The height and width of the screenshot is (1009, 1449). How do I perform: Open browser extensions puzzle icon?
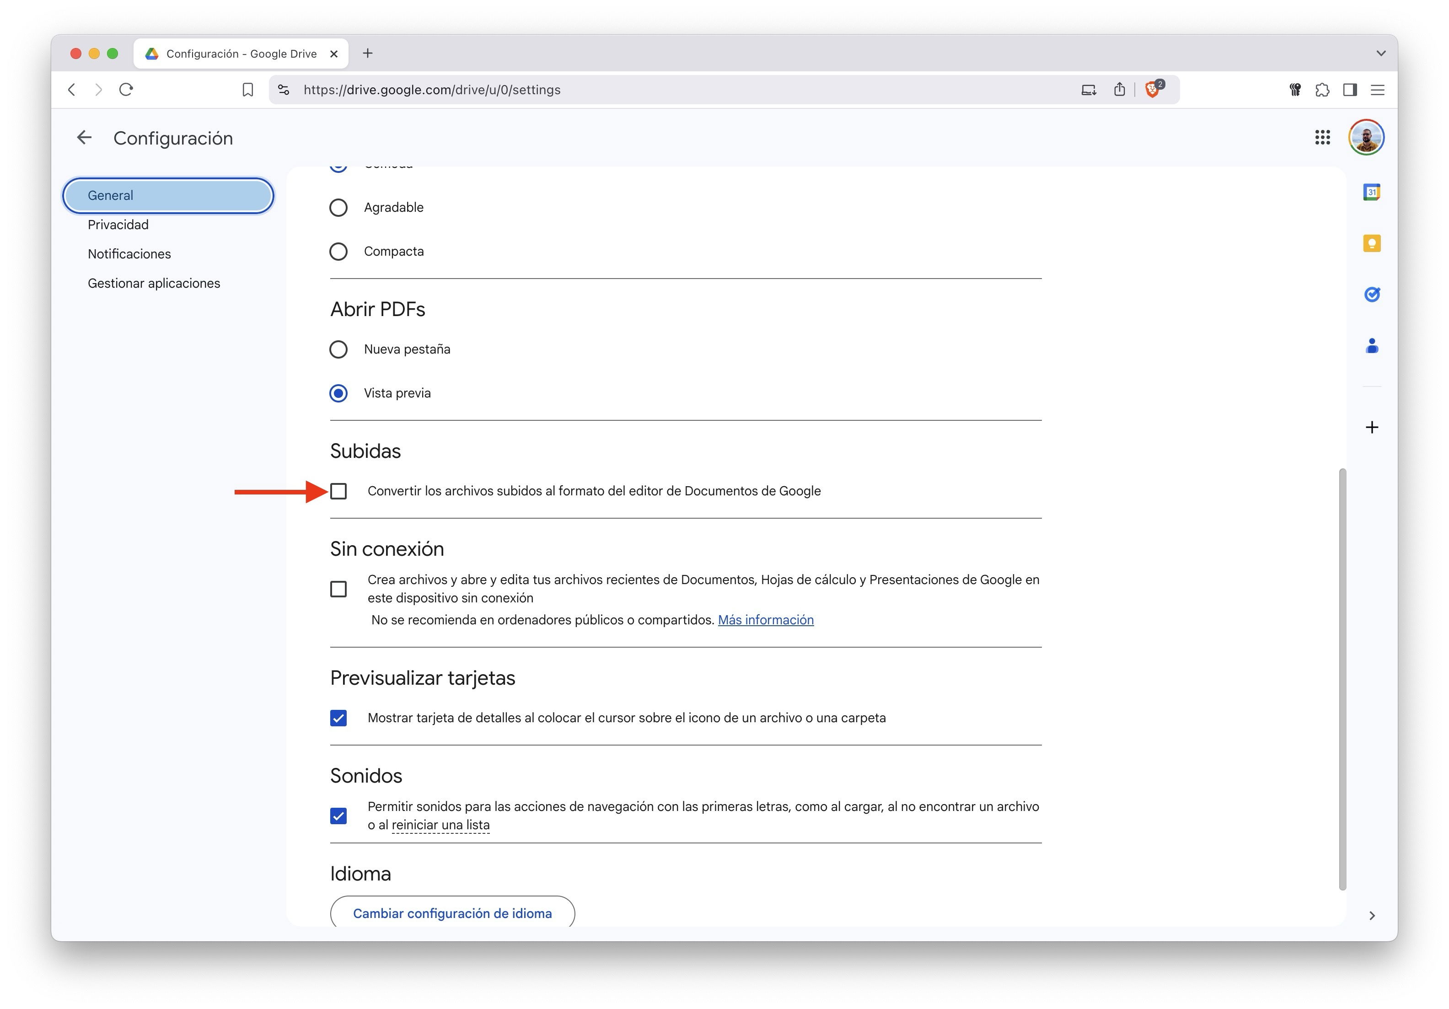click(x=1322, y=90)
